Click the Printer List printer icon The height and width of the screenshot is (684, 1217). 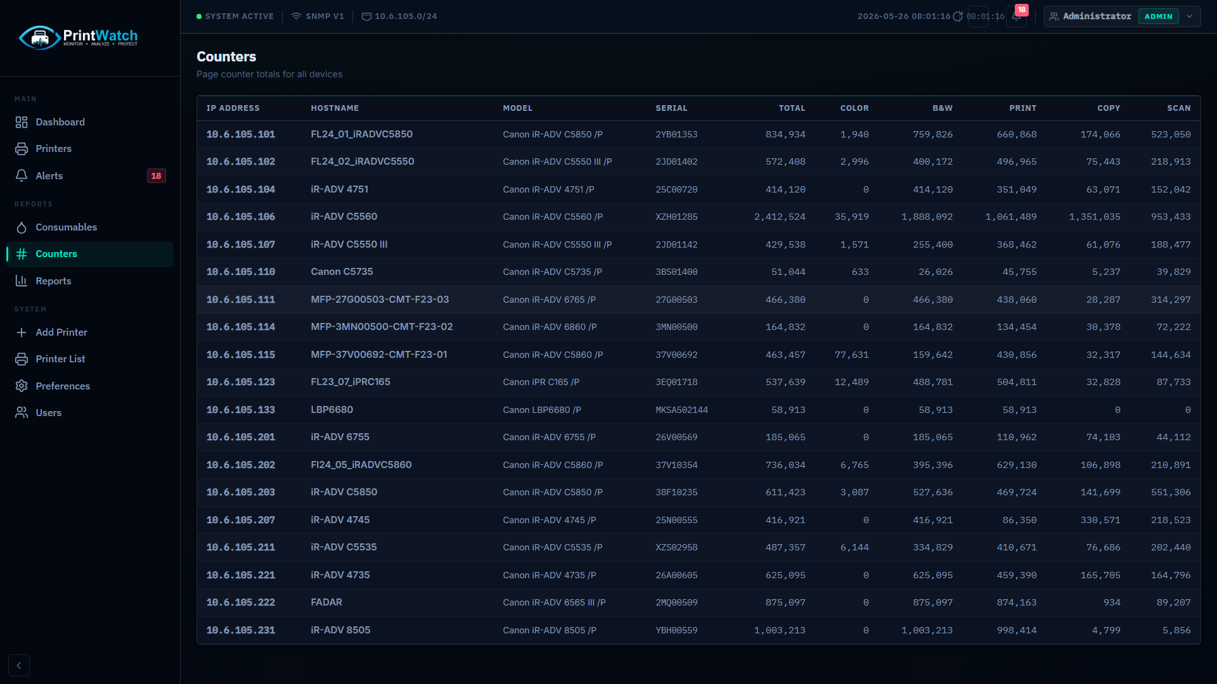(22, 359)
